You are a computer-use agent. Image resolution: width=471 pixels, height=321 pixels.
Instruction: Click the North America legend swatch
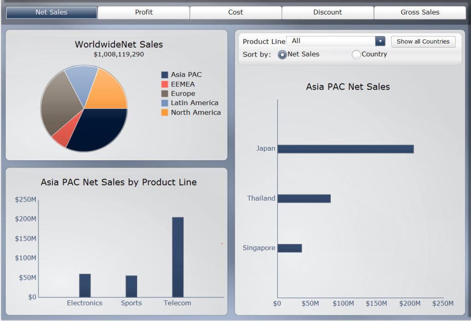click(165, 113)
